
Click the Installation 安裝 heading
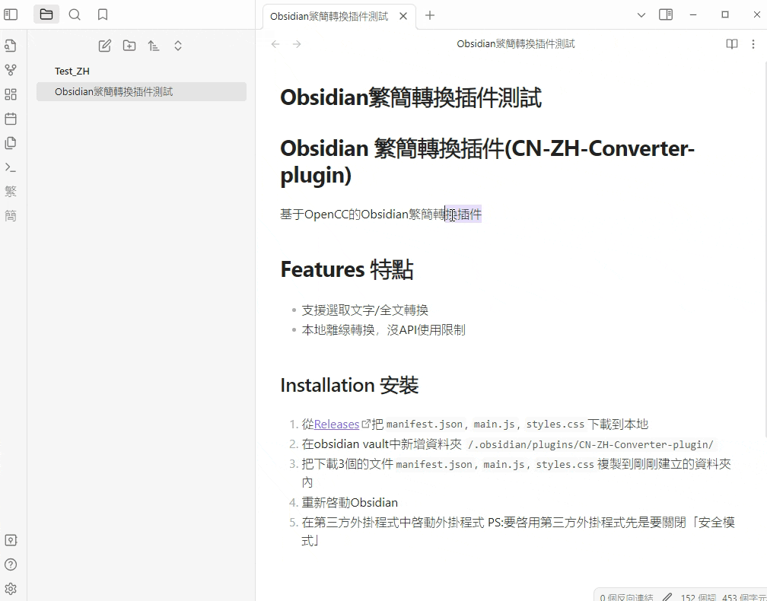349,386
